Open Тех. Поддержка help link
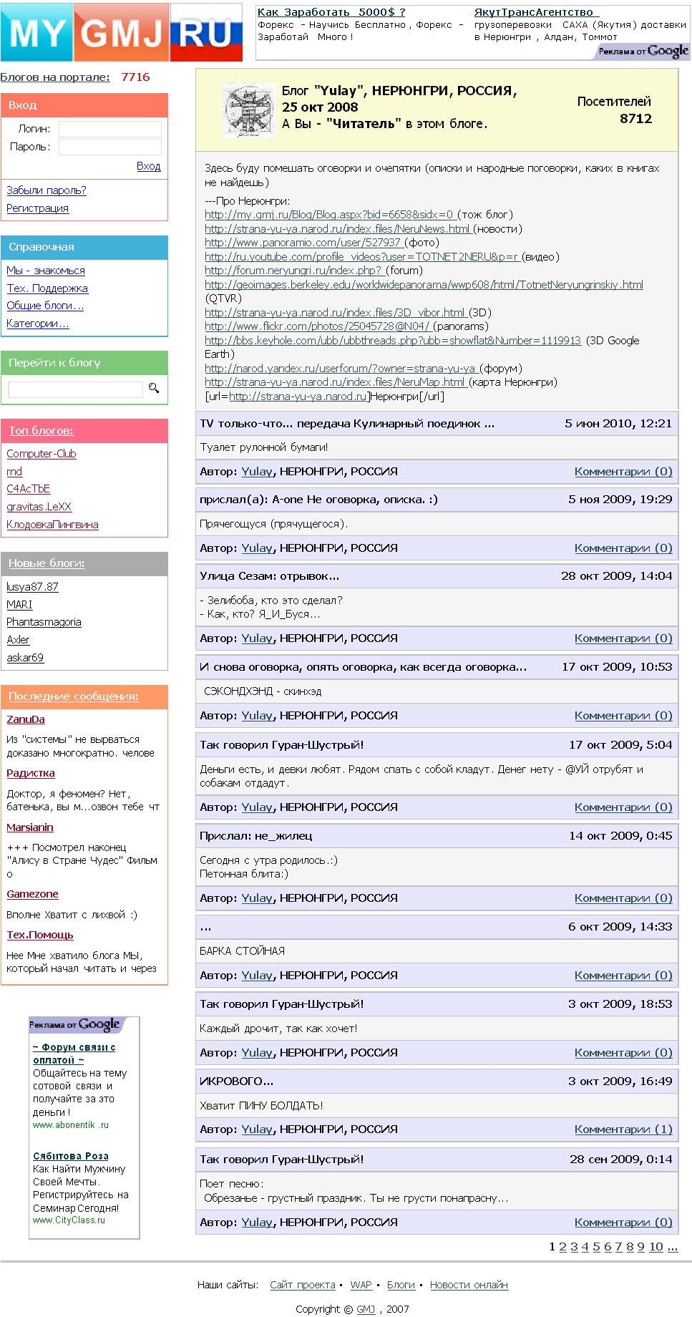Image resolution: width=692 pixels, height=1317 pixels. point(47,288)
